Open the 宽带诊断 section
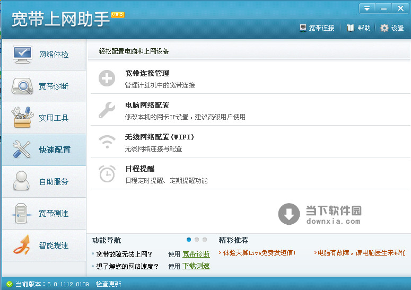 click(44, 86)
